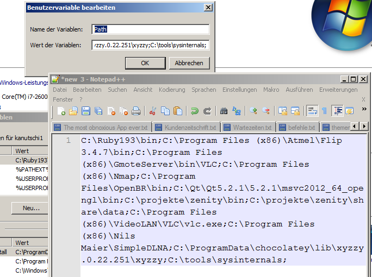Image resolution: width=372 pixels, height=277 pixels.
Task: Close current document toolbar icon
Action: pos(111,111)
